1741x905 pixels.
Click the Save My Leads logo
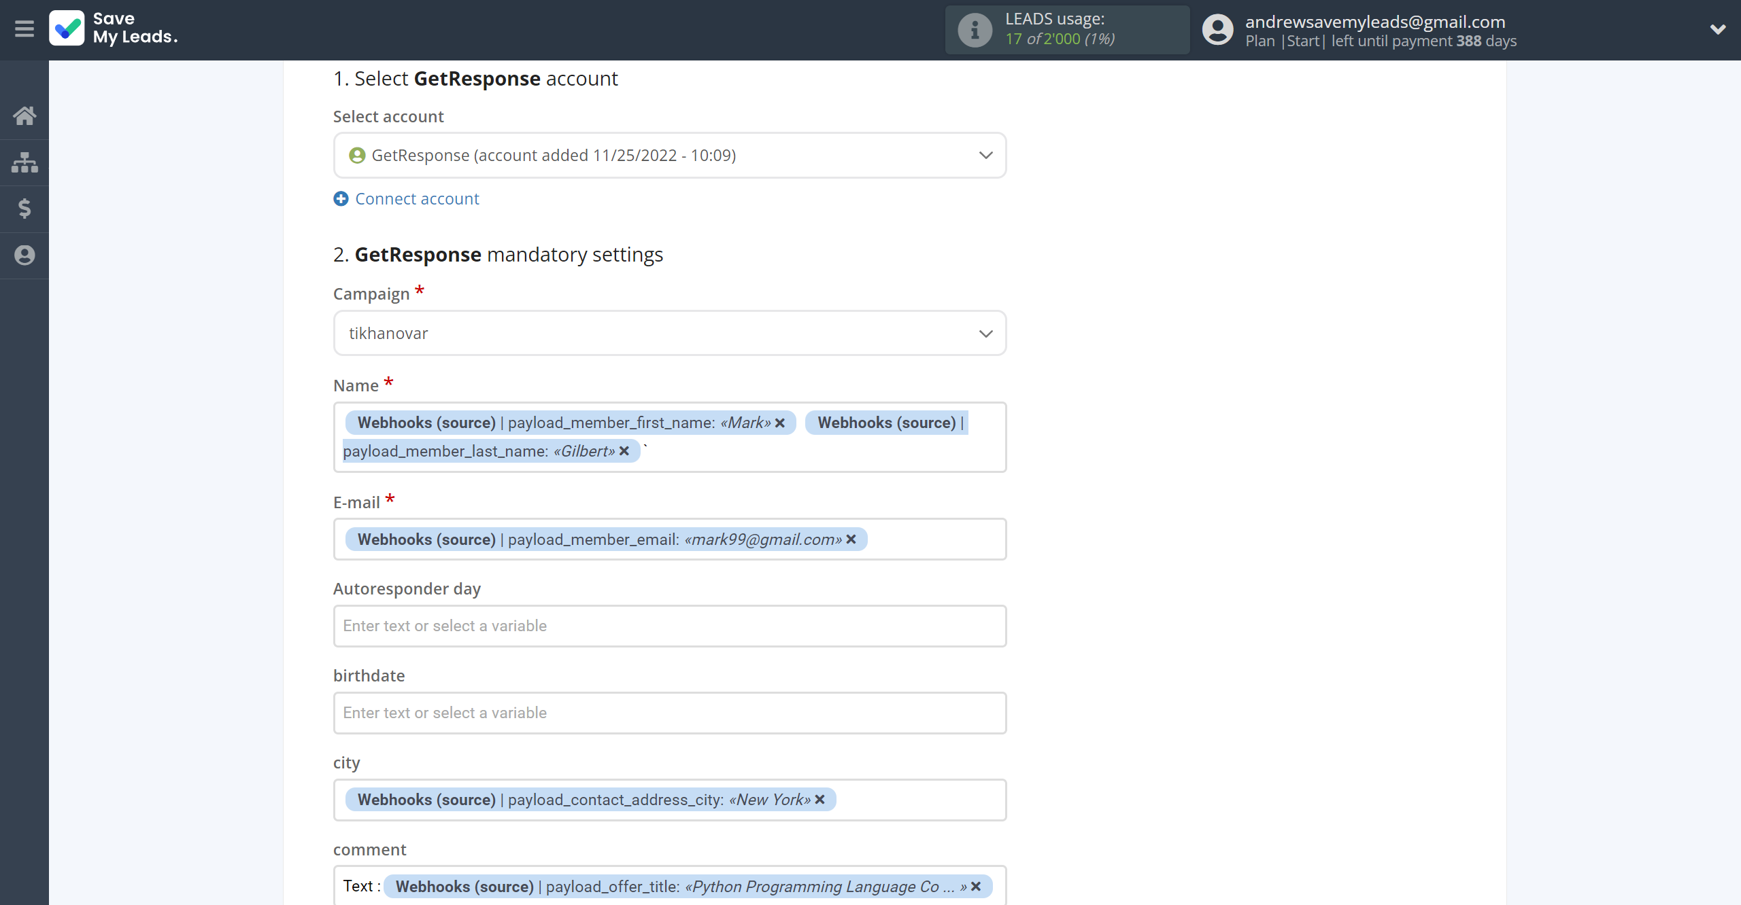114,29
